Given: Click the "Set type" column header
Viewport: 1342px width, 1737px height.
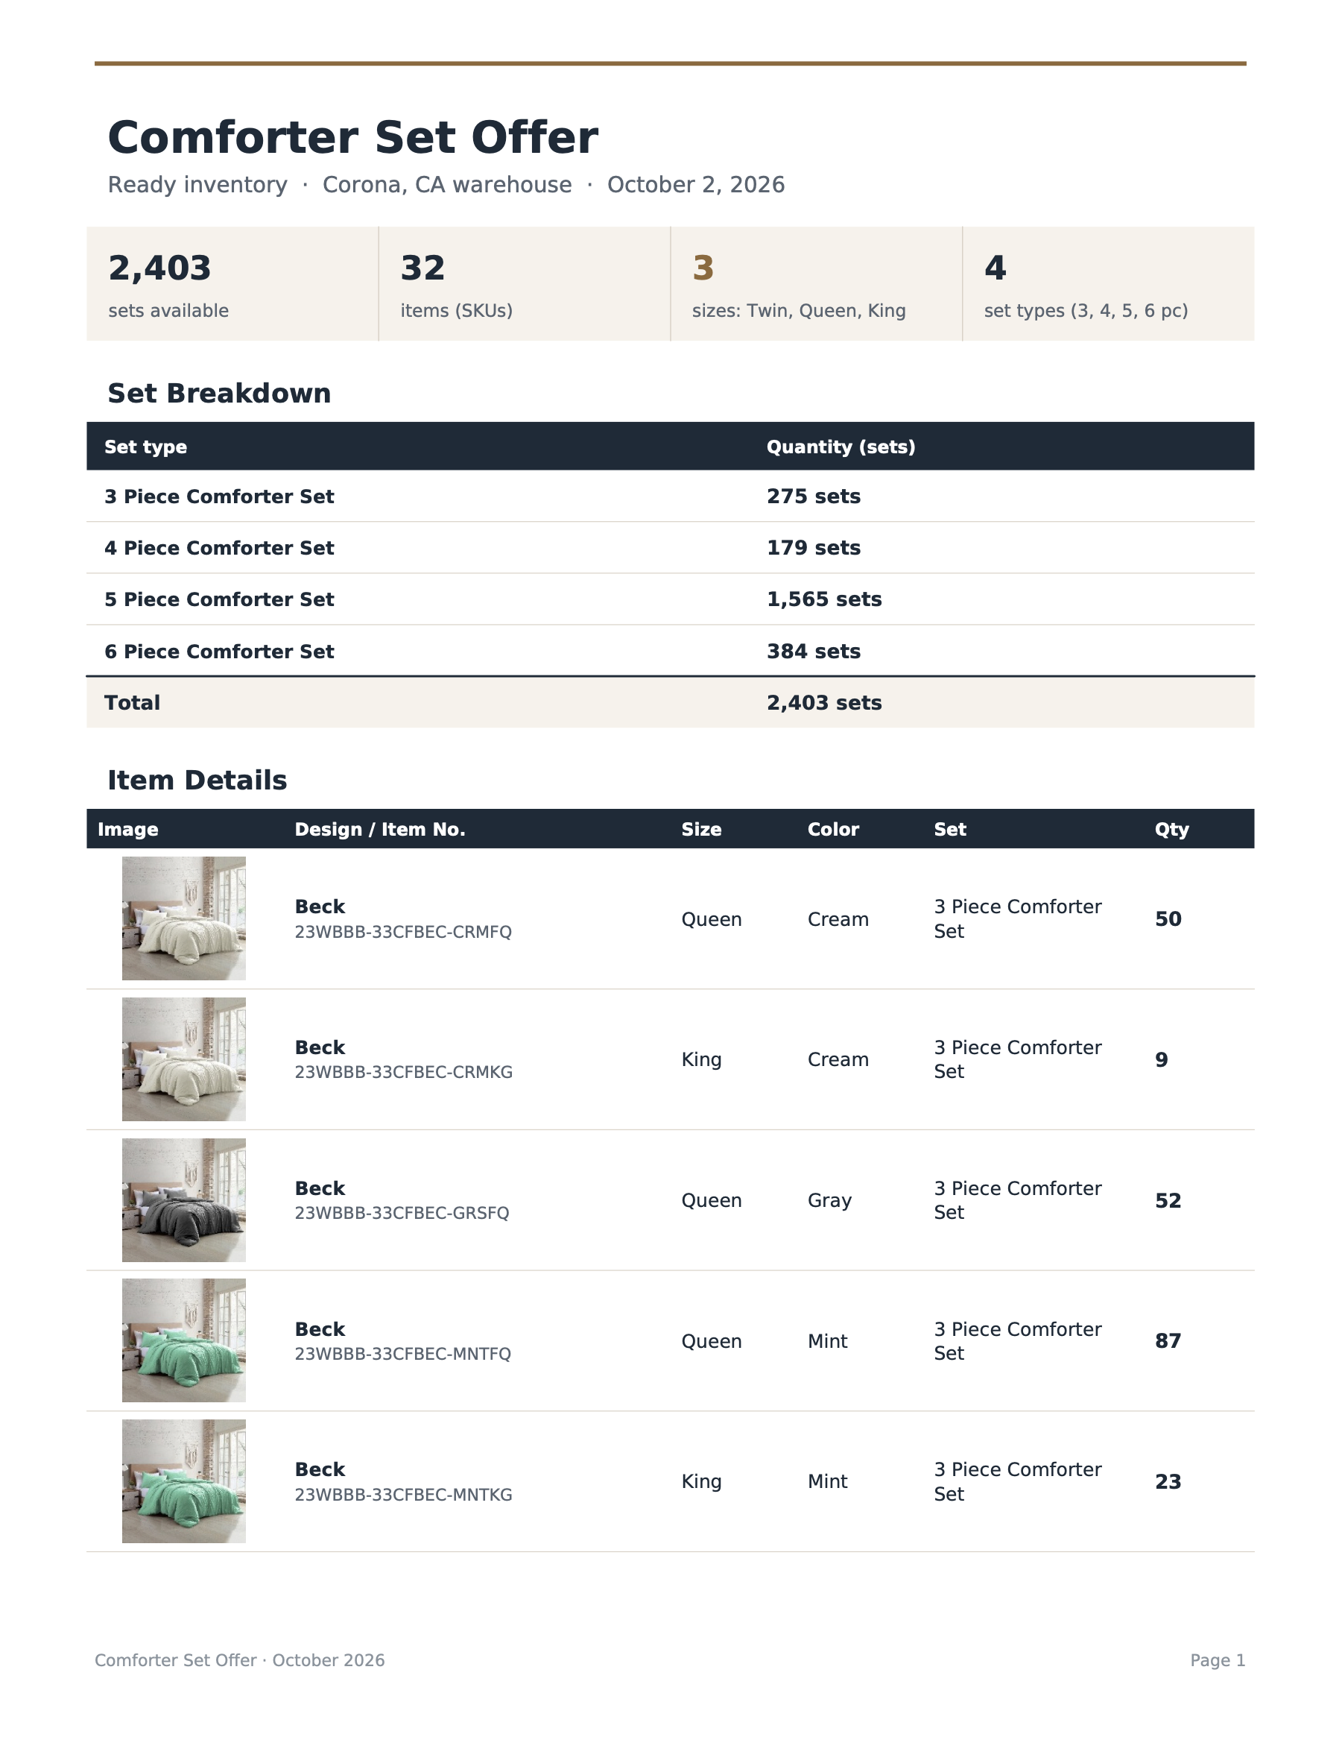Looking at the screenshot, I should [145, 447].
